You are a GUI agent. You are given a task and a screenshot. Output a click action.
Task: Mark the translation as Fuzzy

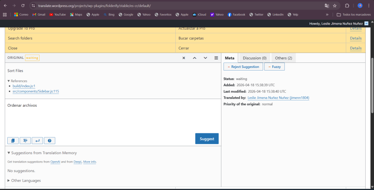click(x=274, y=67)
